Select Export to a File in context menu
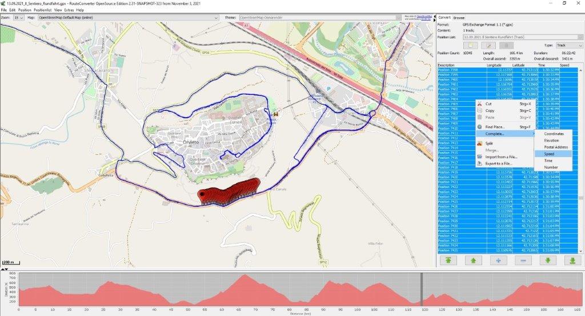The image size is (585, 316). tap(501, 163)
